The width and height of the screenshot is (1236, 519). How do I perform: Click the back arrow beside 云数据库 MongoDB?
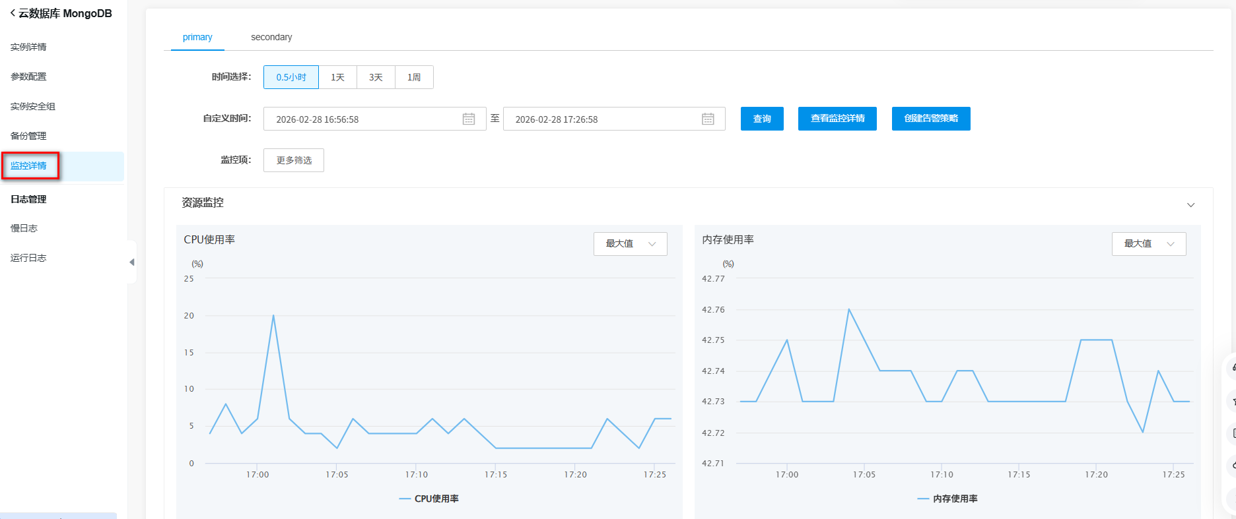[13, 13]
